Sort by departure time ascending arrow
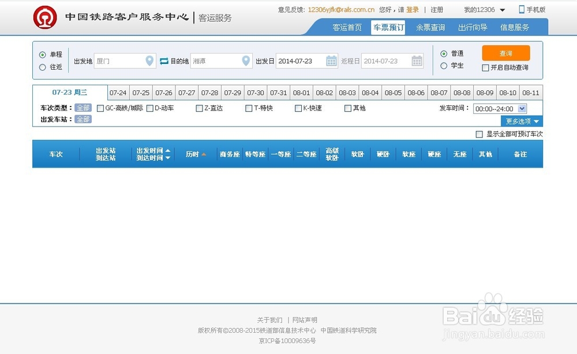This screenshot has height=354, width=577. [x=168, y=151]
